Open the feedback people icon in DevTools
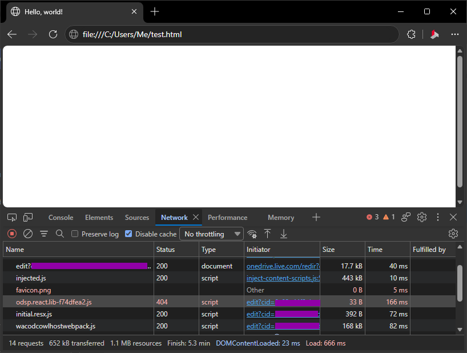The width and height of the screenshot is (467, 353). 406,217
